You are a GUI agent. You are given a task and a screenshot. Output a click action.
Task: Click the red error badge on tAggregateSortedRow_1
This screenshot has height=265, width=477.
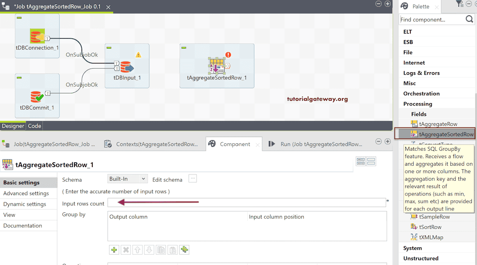pyautogui.click(x=228, y=55)
